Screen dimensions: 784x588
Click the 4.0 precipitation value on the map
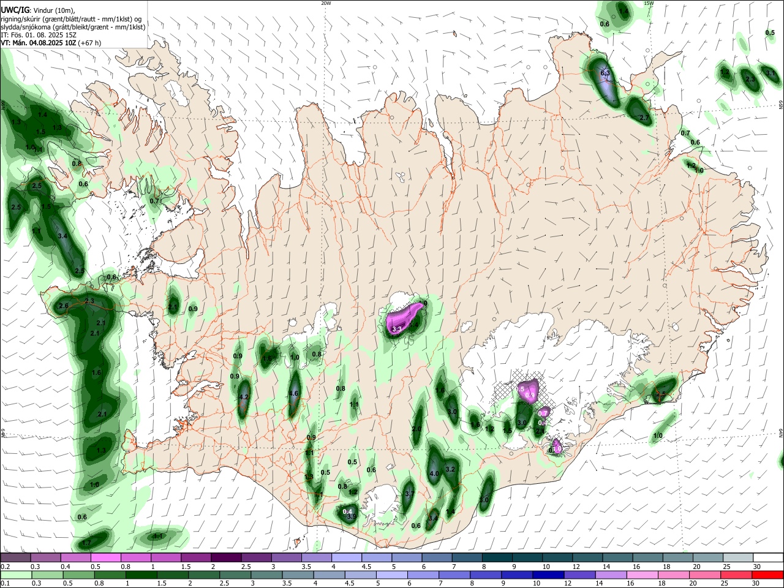tap(434, 474)
